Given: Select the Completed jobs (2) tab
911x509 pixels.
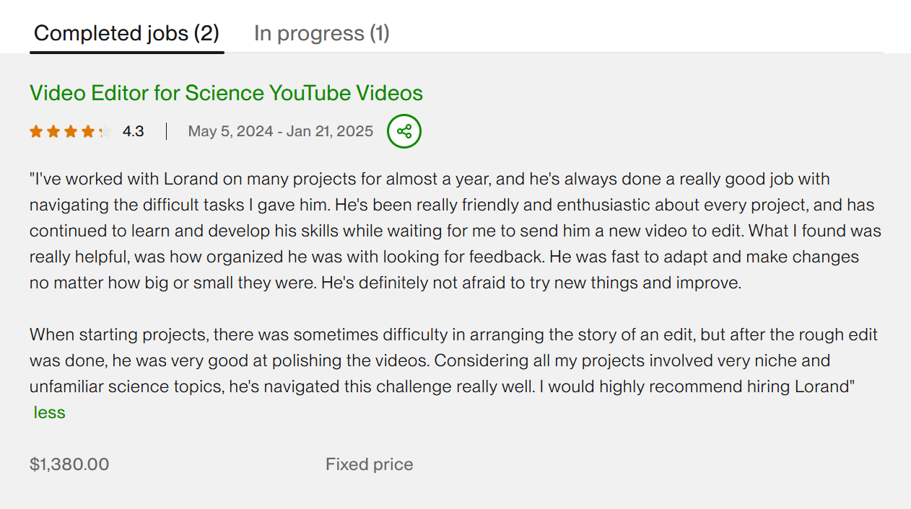Looking at the screenshot, I should pos(126,33).
